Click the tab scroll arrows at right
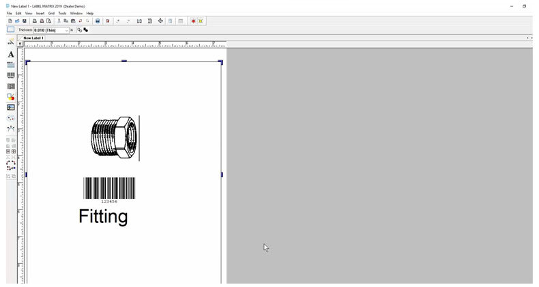This screenshot has width=539, height=287. click(529, 38)
